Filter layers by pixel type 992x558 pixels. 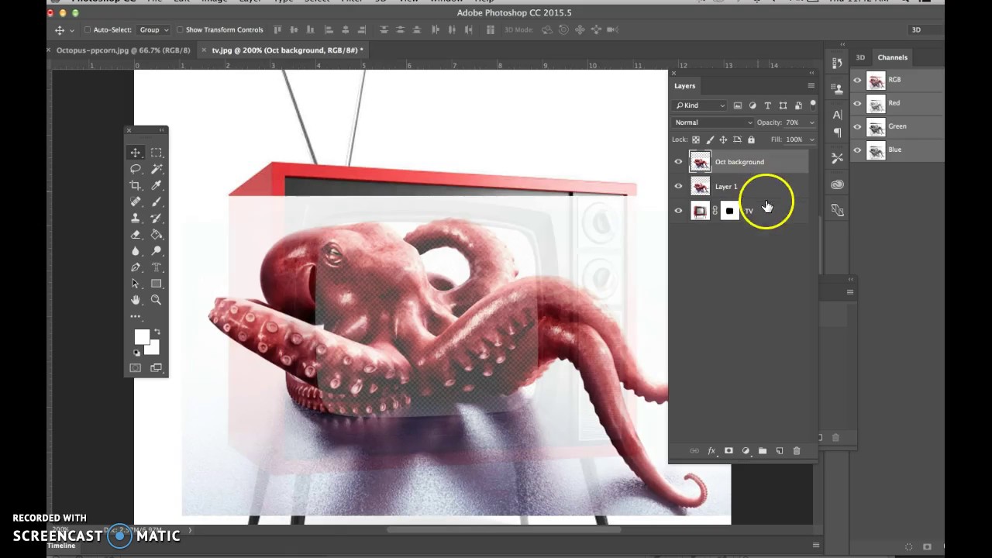tap(738, 105)
